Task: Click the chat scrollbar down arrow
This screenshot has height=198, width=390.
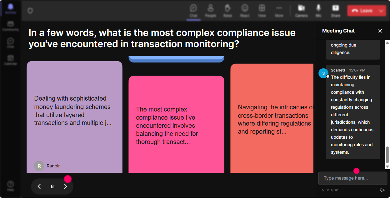Action: 387,167
